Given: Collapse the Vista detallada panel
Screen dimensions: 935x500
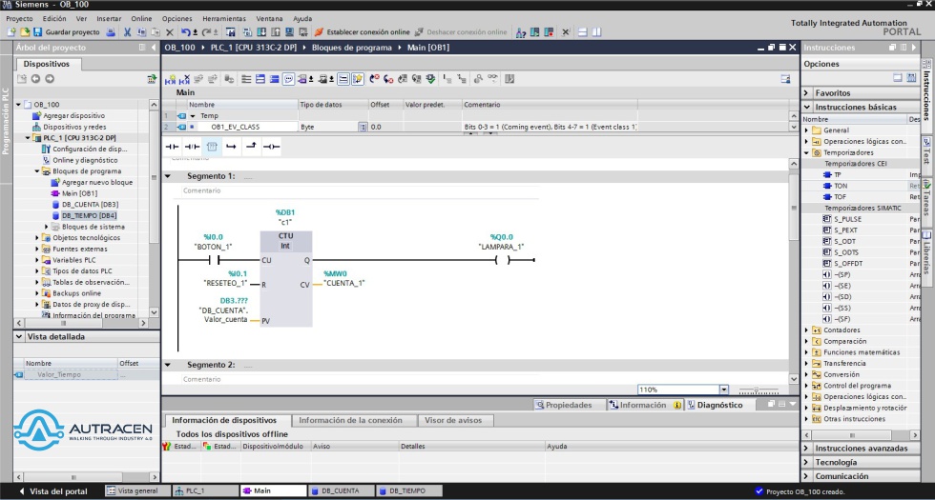Looking at the screenshot, I should click(19, 336).
